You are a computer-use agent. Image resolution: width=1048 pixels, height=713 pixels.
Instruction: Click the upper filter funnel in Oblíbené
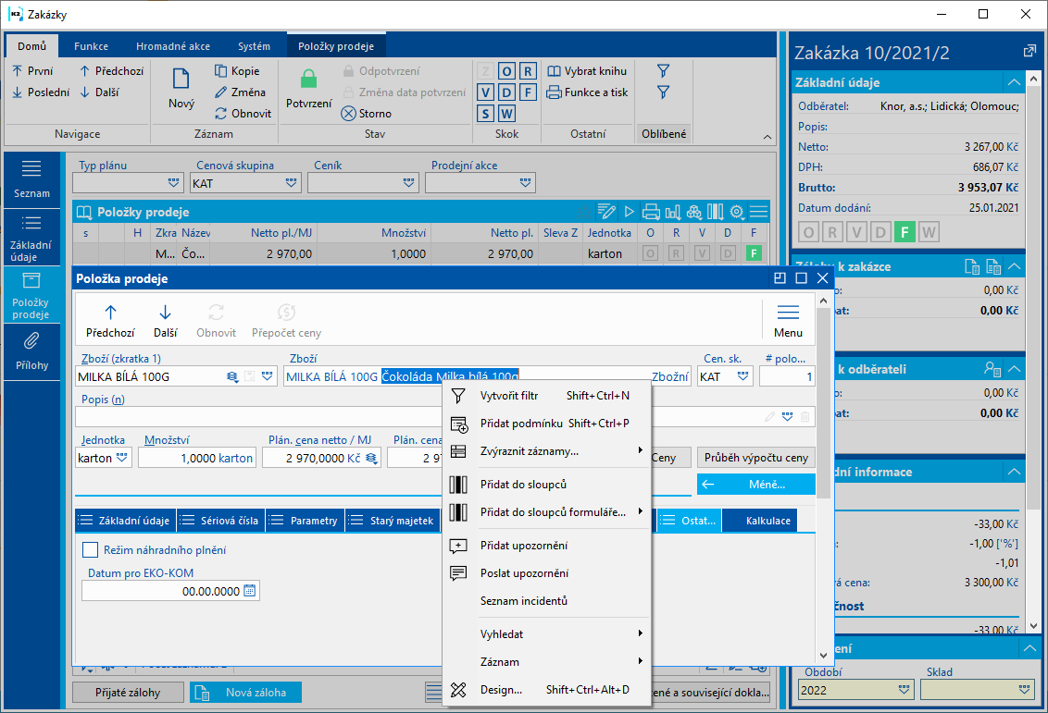[x=663, y=71]
